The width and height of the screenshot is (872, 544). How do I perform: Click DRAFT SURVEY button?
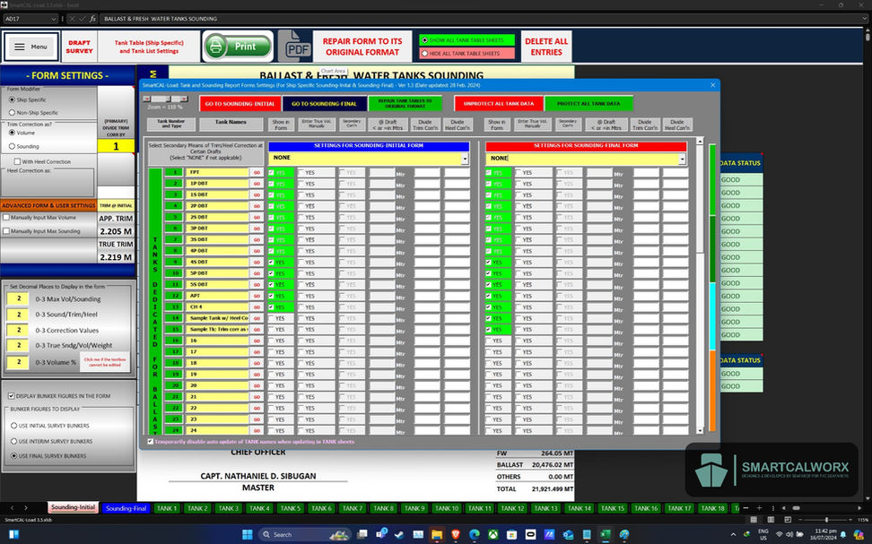pyautogui.click(x=80, y=47)
